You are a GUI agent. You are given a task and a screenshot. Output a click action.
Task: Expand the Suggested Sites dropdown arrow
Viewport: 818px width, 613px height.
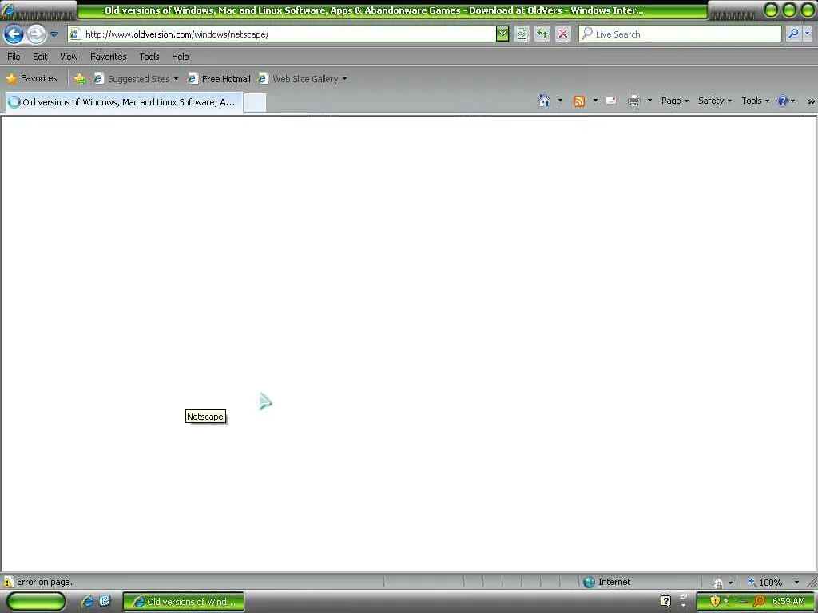tap(176, 79)
